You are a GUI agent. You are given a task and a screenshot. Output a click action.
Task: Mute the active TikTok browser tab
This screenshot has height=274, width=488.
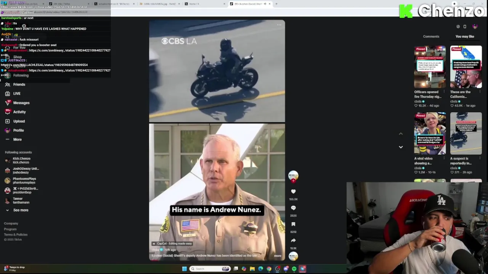(x=265, y=4)
